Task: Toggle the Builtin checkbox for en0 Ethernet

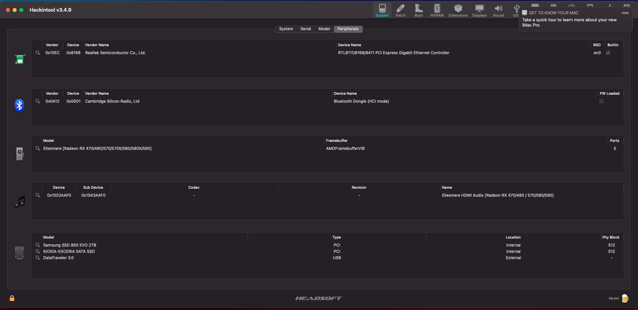Action: point(608,52)
